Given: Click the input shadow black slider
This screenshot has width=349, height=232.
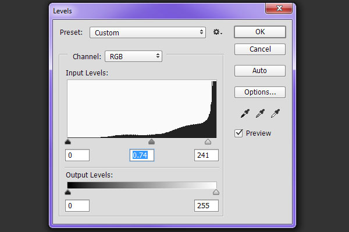Looking at the screenshot, I should pos(68,142).
